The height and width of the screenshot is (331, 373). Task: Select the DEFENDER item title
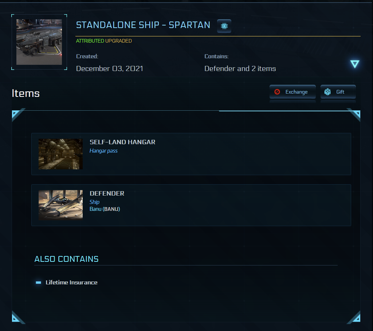click(x=107, y=194)
